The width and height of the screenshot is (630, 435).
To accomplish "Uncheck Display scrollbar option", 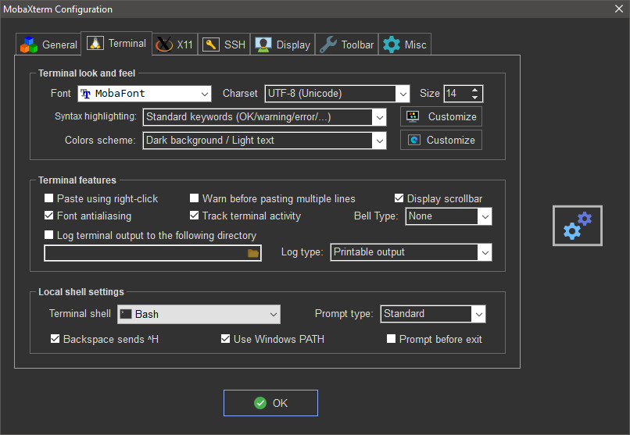I will (x=399, y=198).
